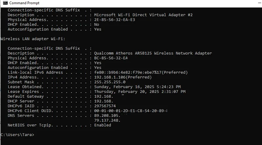Click the Wireless LAN adapter Wi-Fi heading
The width and height of the screenshot is (262, 145).
pyautogui.click(x=33, y=39)
